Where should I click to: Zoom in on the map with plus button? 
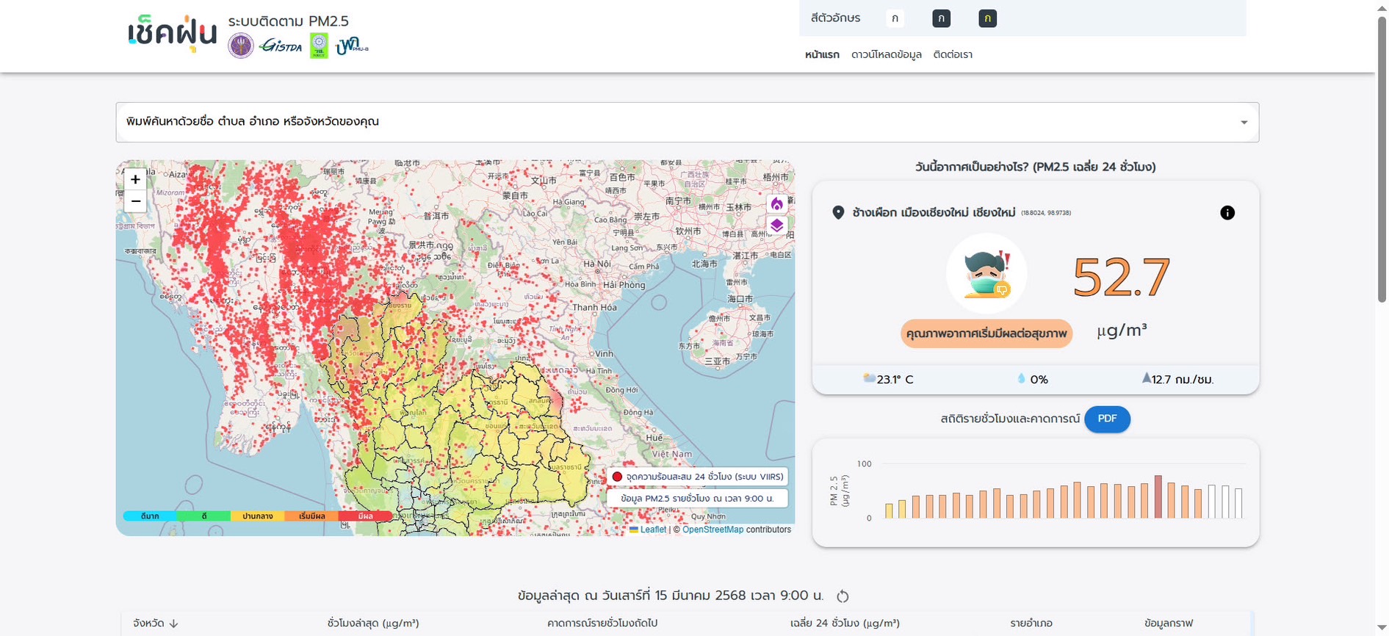click(x=135, y=179)
